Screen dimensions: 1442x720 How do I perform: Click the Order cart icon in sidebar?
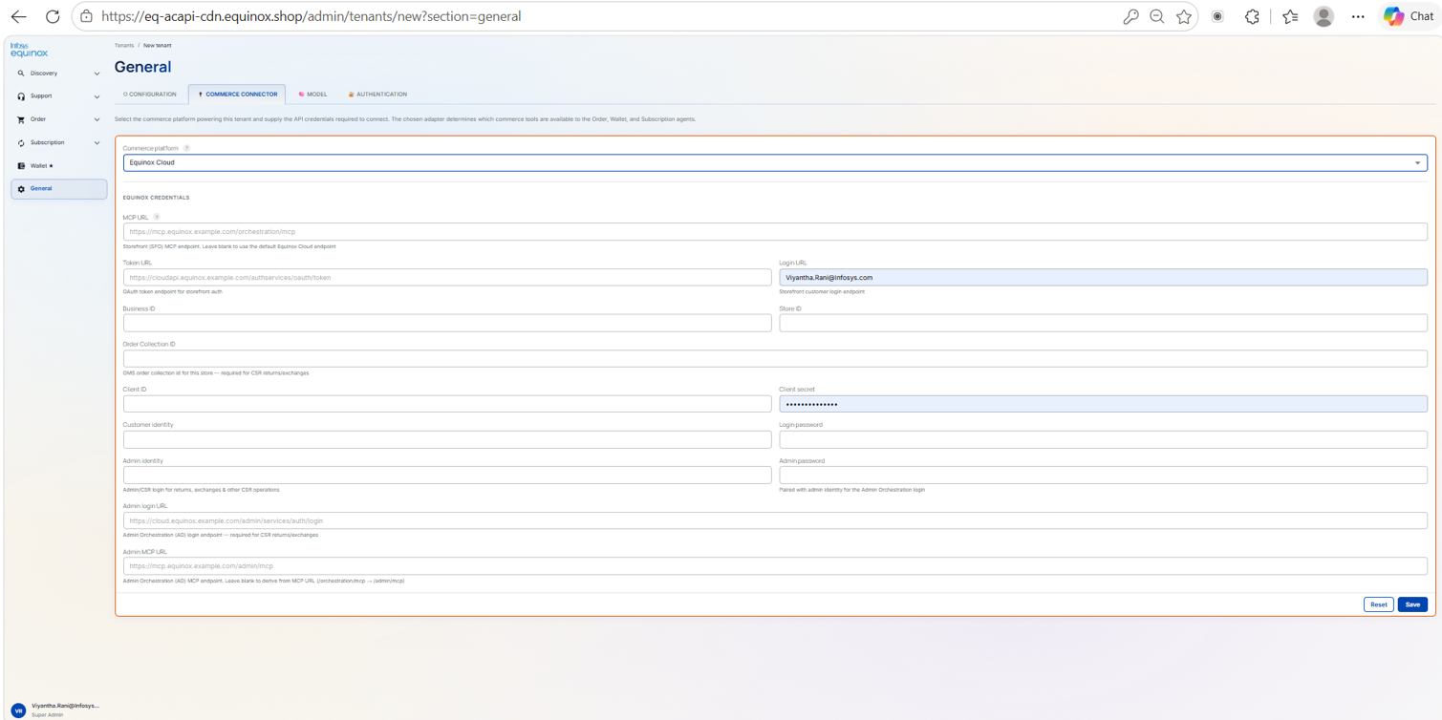coord(21,119)
